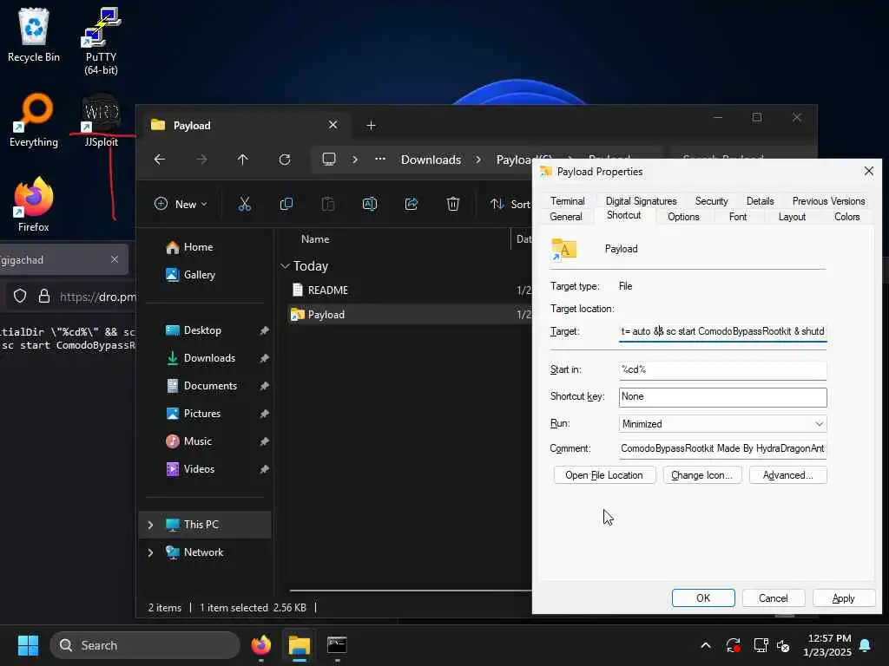The image size is (889, 666).
Task: Click Cancel in Payload Properties
Action: point(773,598)
